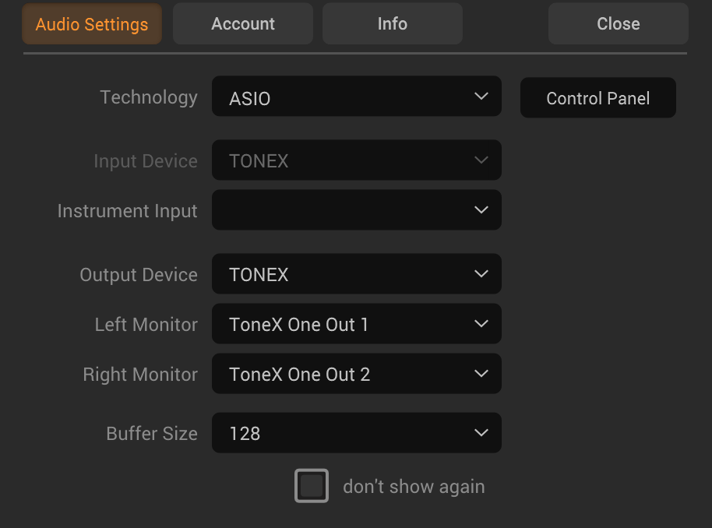Click the Left Monitor label

(146, 325)
